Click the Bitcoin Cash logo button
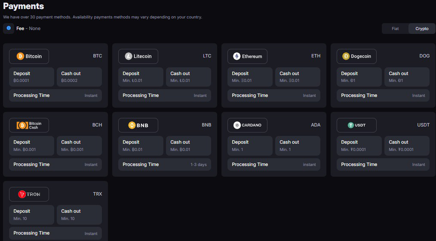The width and height of the screenshot is (436, 241). [29, 125]
